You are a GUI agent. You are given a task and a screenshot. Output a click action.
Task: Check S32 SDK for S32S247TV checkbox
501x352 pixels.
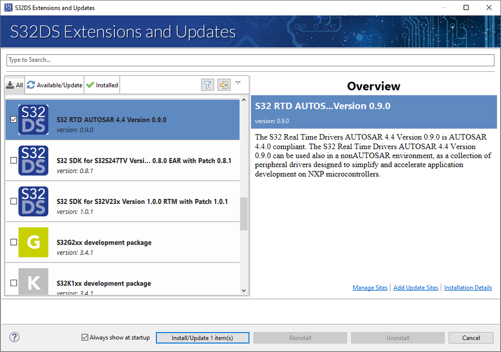coord(14,160)
